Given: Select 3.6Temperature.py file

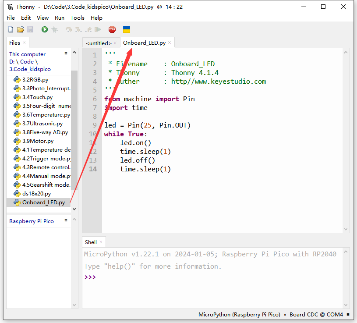Looking at the screenshot, I should coord(39,115).
